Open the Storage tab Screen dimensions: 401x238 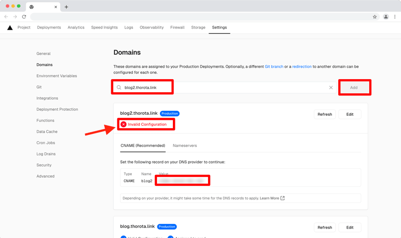[198, 28]
